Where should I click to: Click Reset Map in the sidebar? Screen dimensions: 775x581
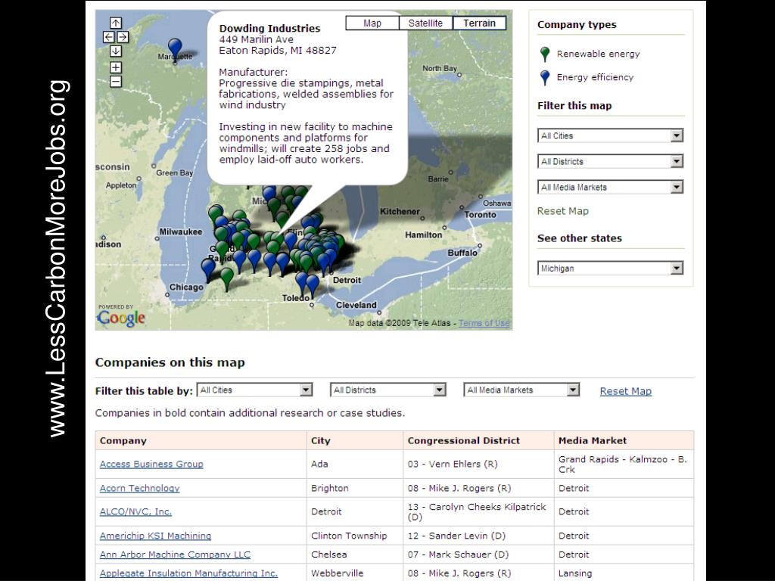563,211
